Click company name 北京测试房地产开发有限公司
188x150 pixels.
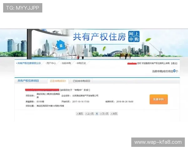85,96
